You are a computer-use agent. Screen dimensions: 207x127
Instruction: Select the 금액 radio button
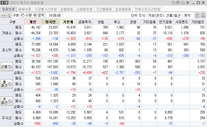(x=35, y=15)
